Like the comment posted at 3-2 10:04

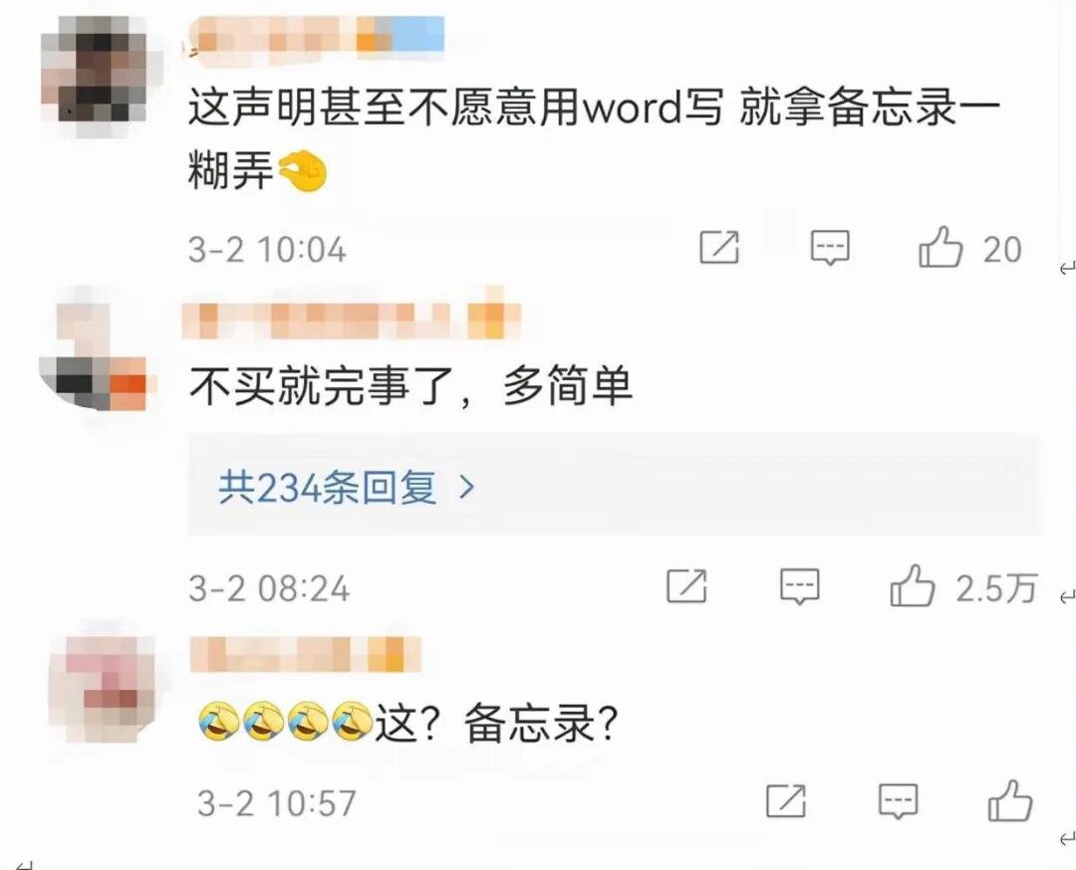(x=941, y=247)
